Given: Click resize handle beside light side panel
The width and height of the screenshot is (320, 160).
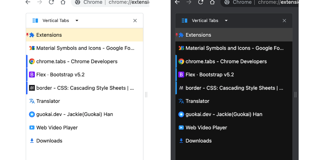Looking at the screenshot, I should [x=146, y=94].
